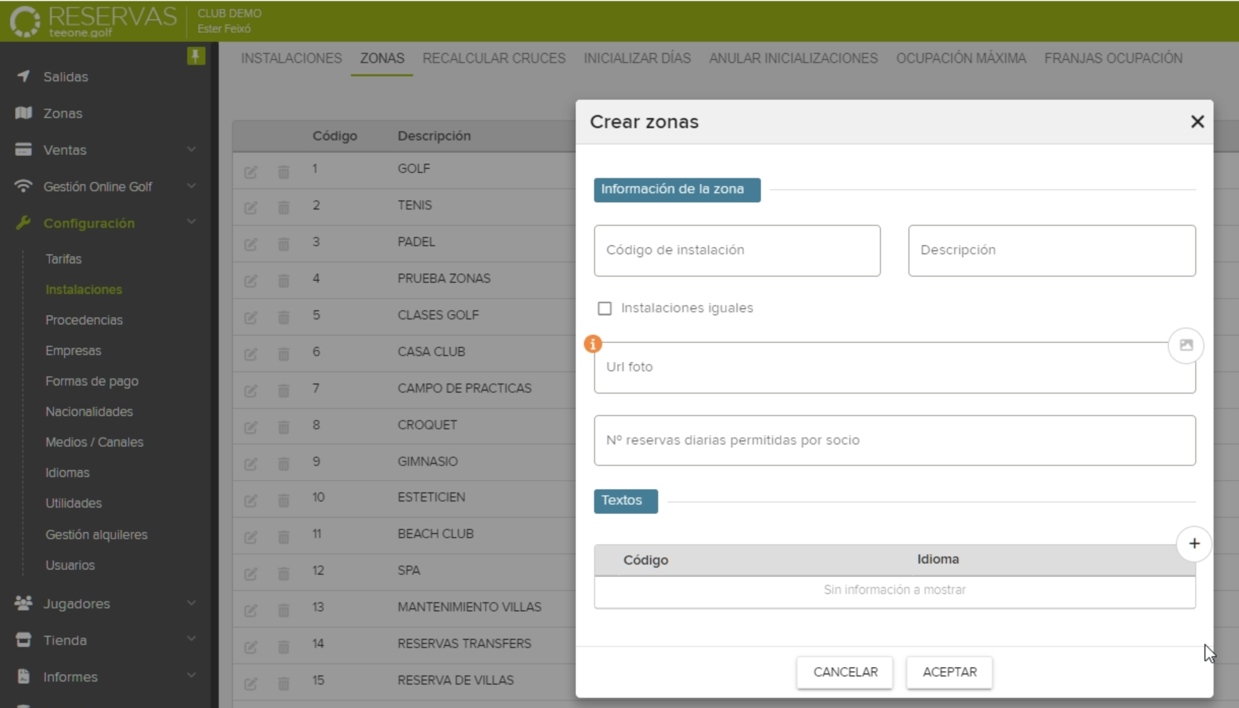The width and height of the screenshot is (1239, 708).
Task: Expand the Jugadores menu chevron
Action: [x=191, y=603]
